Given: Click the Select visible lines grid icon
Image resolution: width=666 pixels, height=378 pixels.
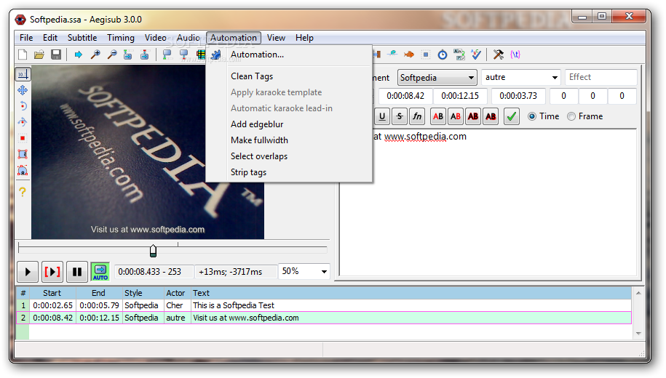Looking at the screenshot, I should coord(200,55).
